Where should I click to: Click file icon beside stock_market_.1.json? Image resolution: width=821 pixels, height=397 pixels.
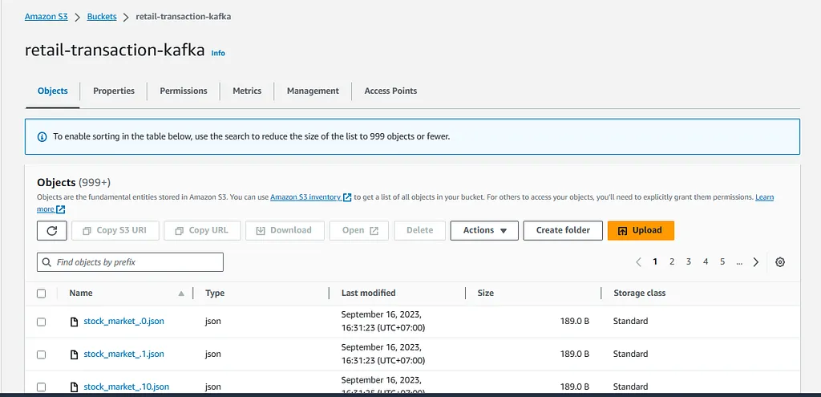[75, 354]
